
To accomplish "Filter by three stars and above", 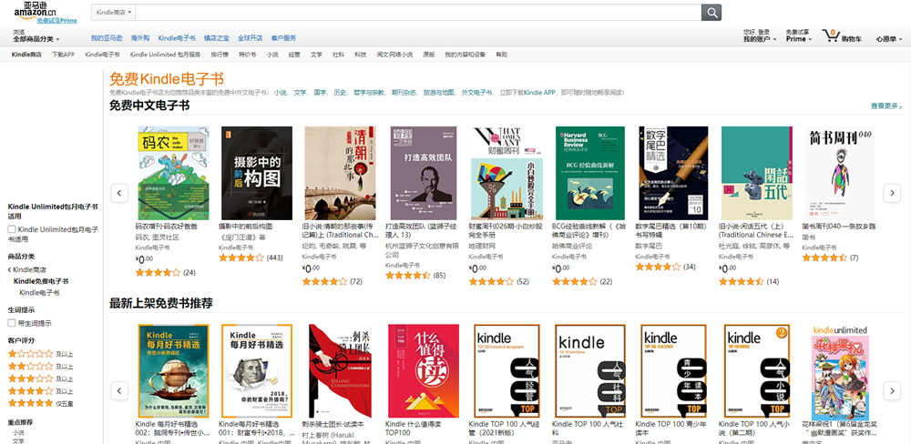I will [x=30, y=378].
